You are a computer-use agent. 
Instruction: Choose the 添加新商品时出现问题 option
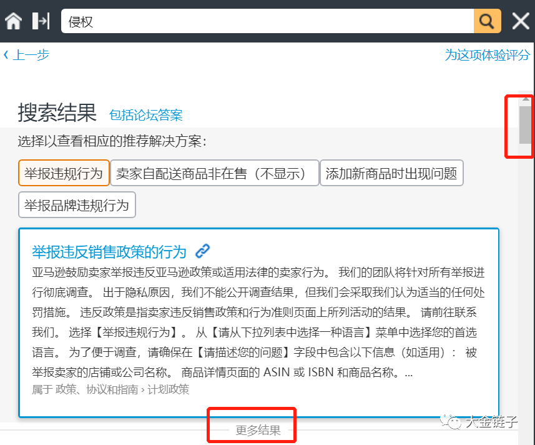coord(391,172)
